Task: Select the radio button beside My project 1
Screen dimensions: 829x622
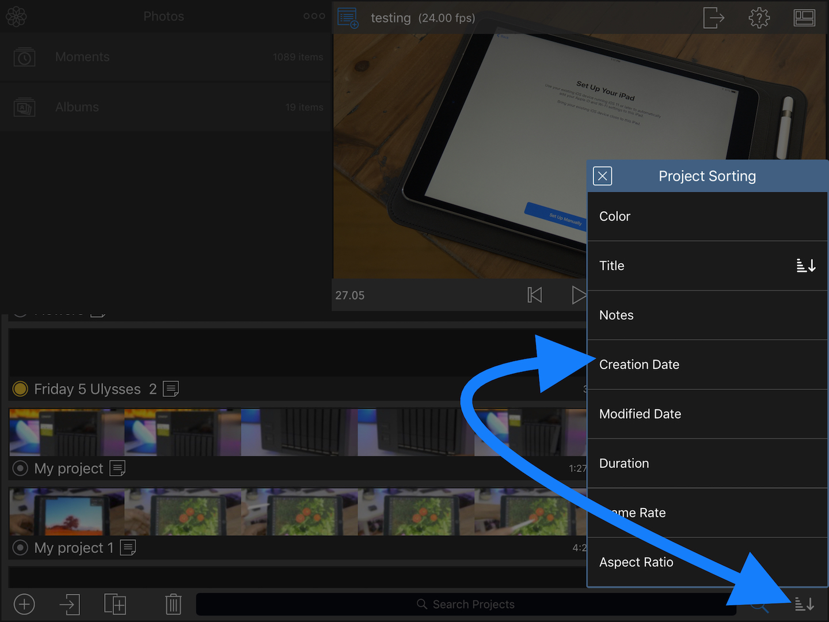Action: 20,548
